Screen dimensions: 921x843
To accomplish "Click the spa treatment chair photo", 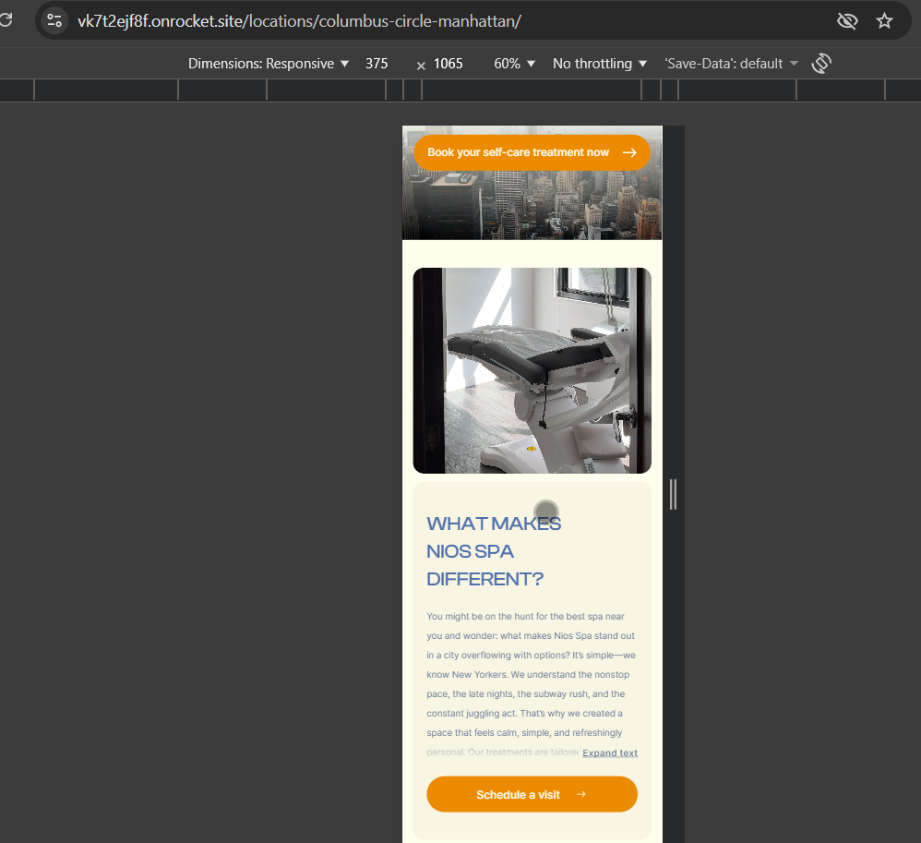I will pos(532,370).
